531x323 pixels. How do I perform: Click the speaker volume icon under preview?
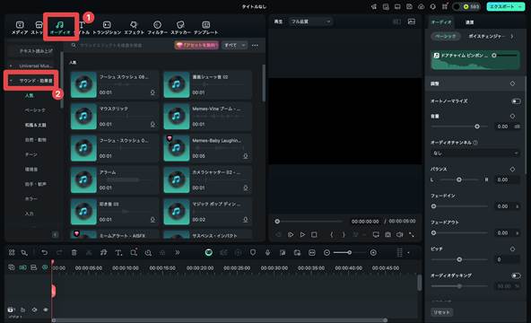tap(400, 234)
